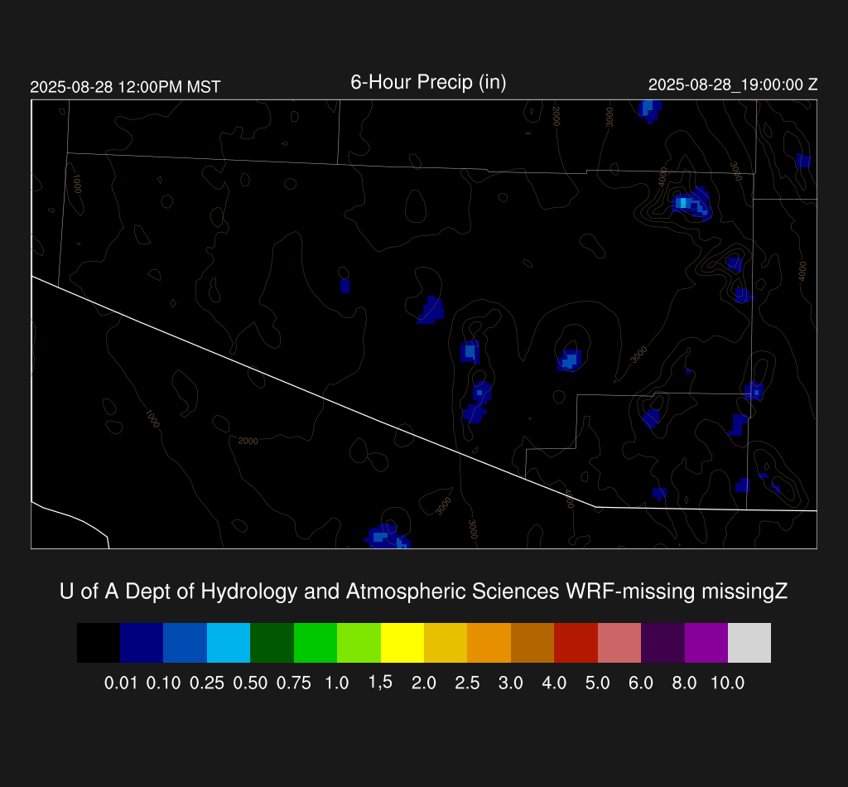Image resolution: width=848 pixels, height=787 pixels.
Task: Click the precipitation cell with the cyan core
Action: pos(691,204)
